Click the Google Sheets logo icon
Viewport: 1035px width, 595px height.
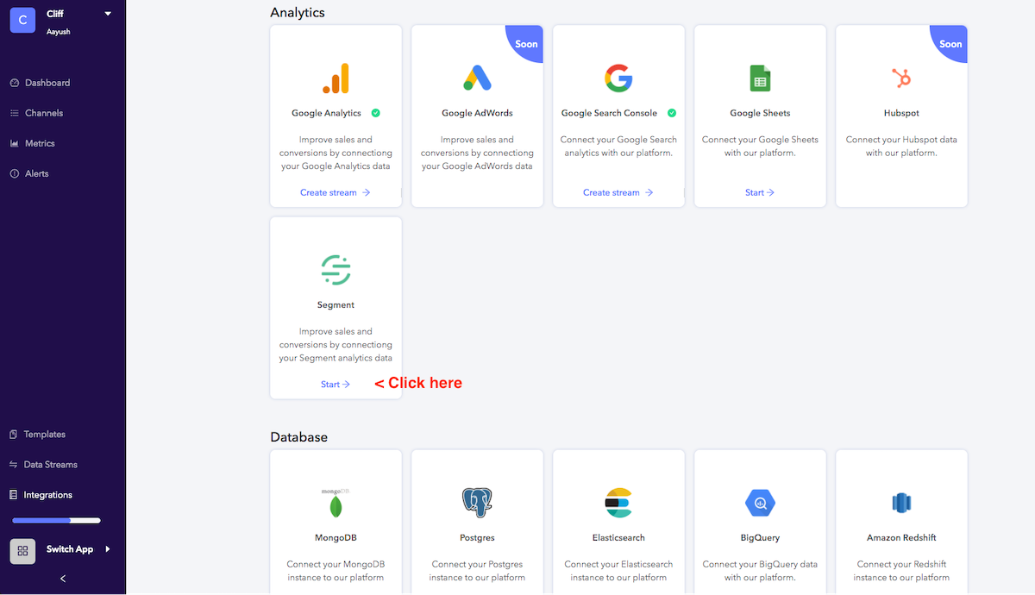click(x=760, y=78)
